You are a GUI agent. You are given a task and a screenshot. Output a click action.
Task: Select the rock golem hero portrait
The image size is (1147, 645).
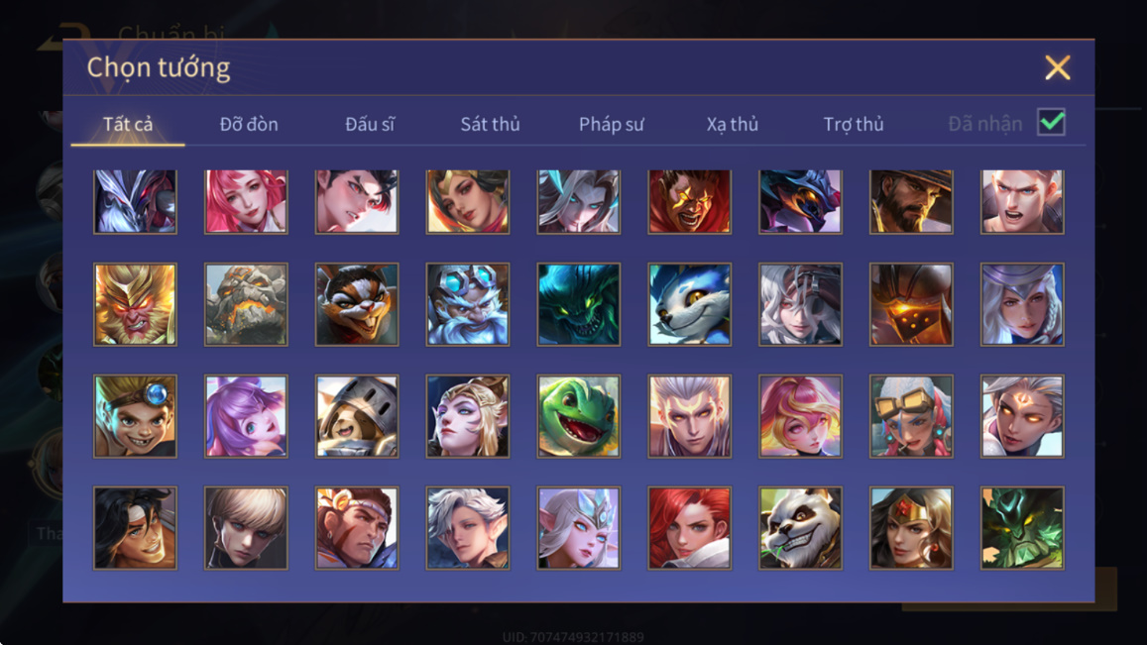246,304
